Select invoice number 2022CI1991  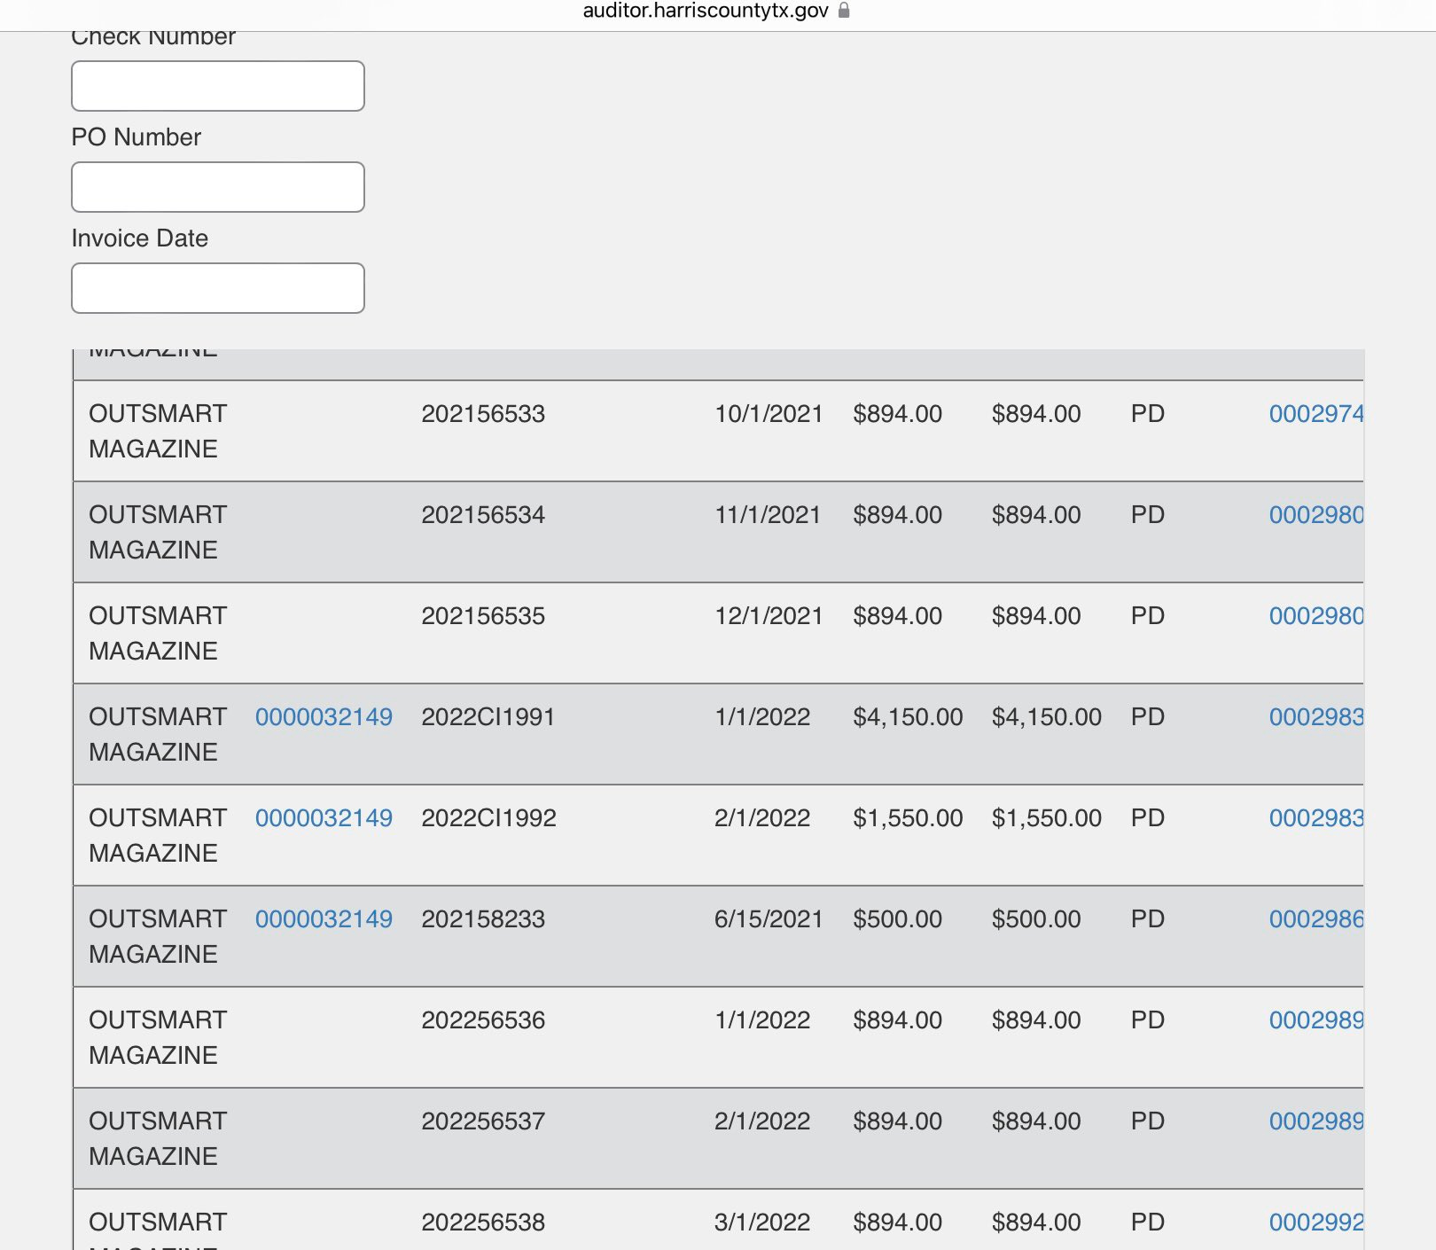coord(488,717)
